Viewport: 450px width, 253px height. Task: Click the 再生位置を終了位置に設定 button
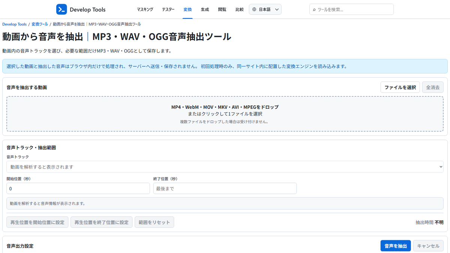102,222
